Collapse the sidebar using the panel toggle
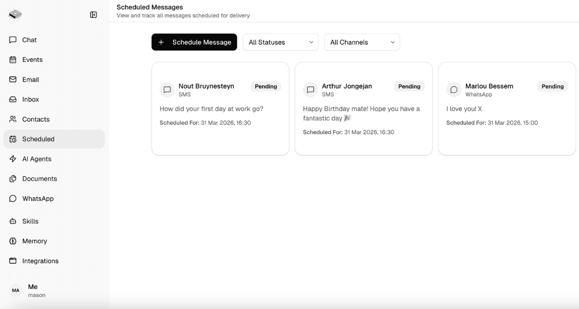Screen dimensions: 579x309 click(x=93, y=14)
